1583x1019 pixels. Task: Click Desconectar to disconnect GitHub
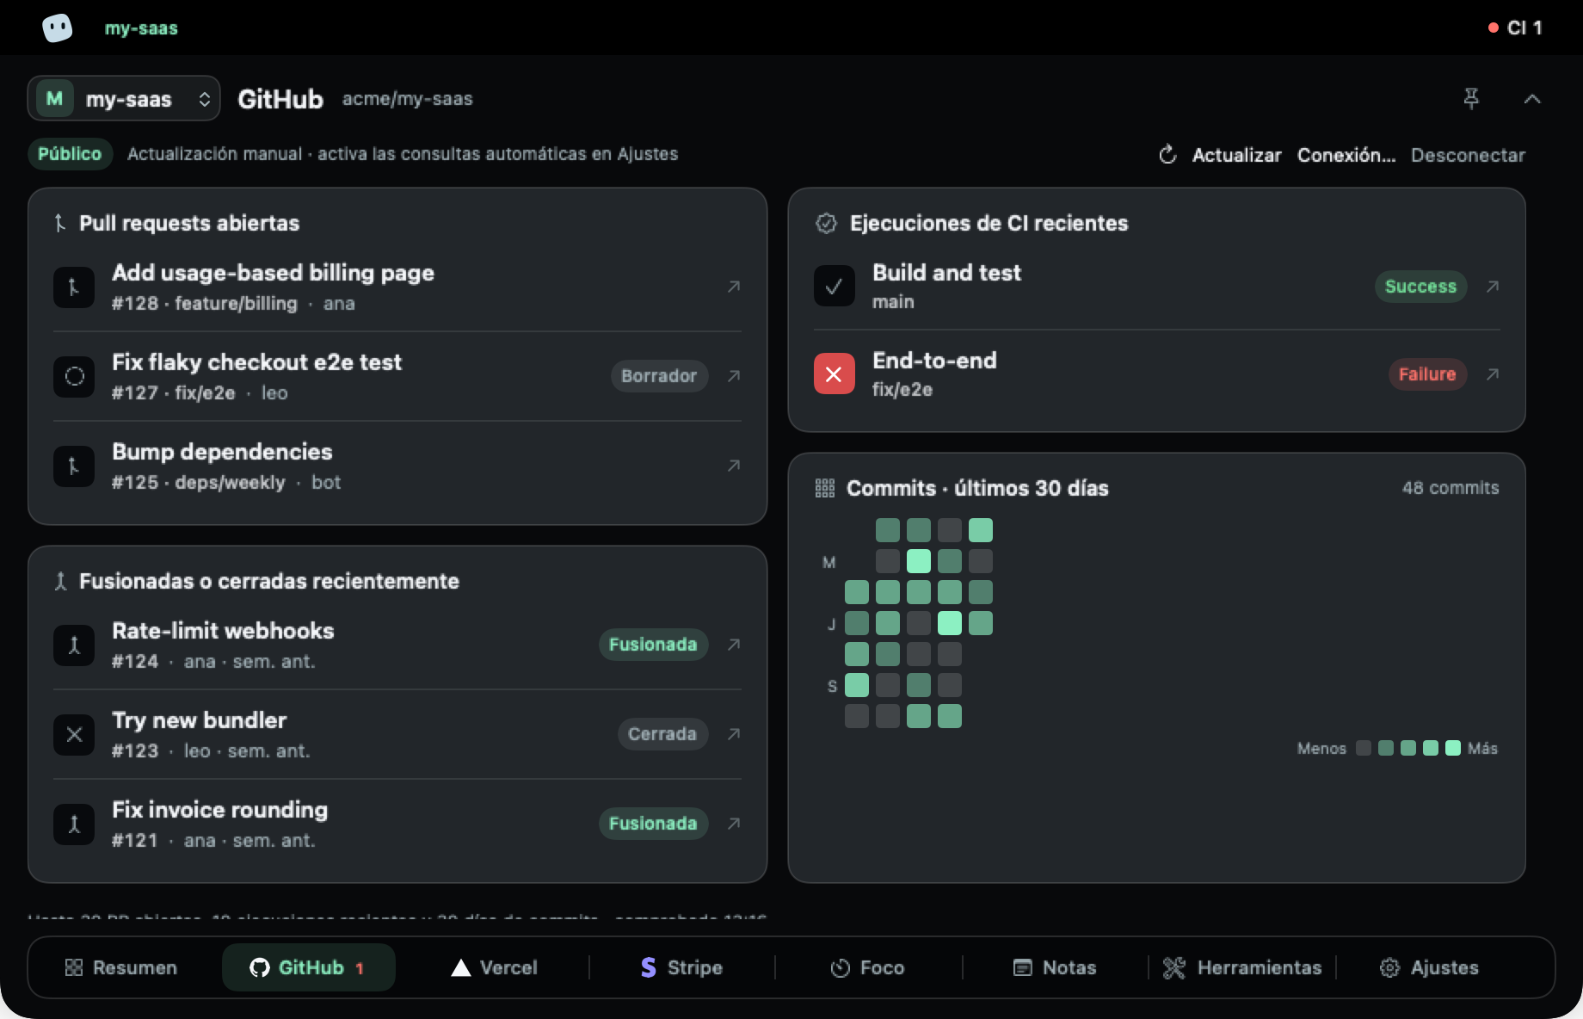coord(1468,155)
